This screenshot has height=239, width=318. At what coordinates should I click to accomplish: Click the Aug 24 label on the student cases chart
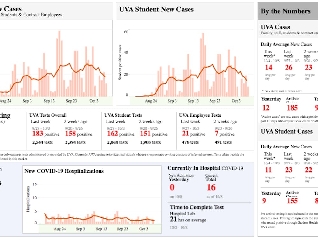pos(151,101)
